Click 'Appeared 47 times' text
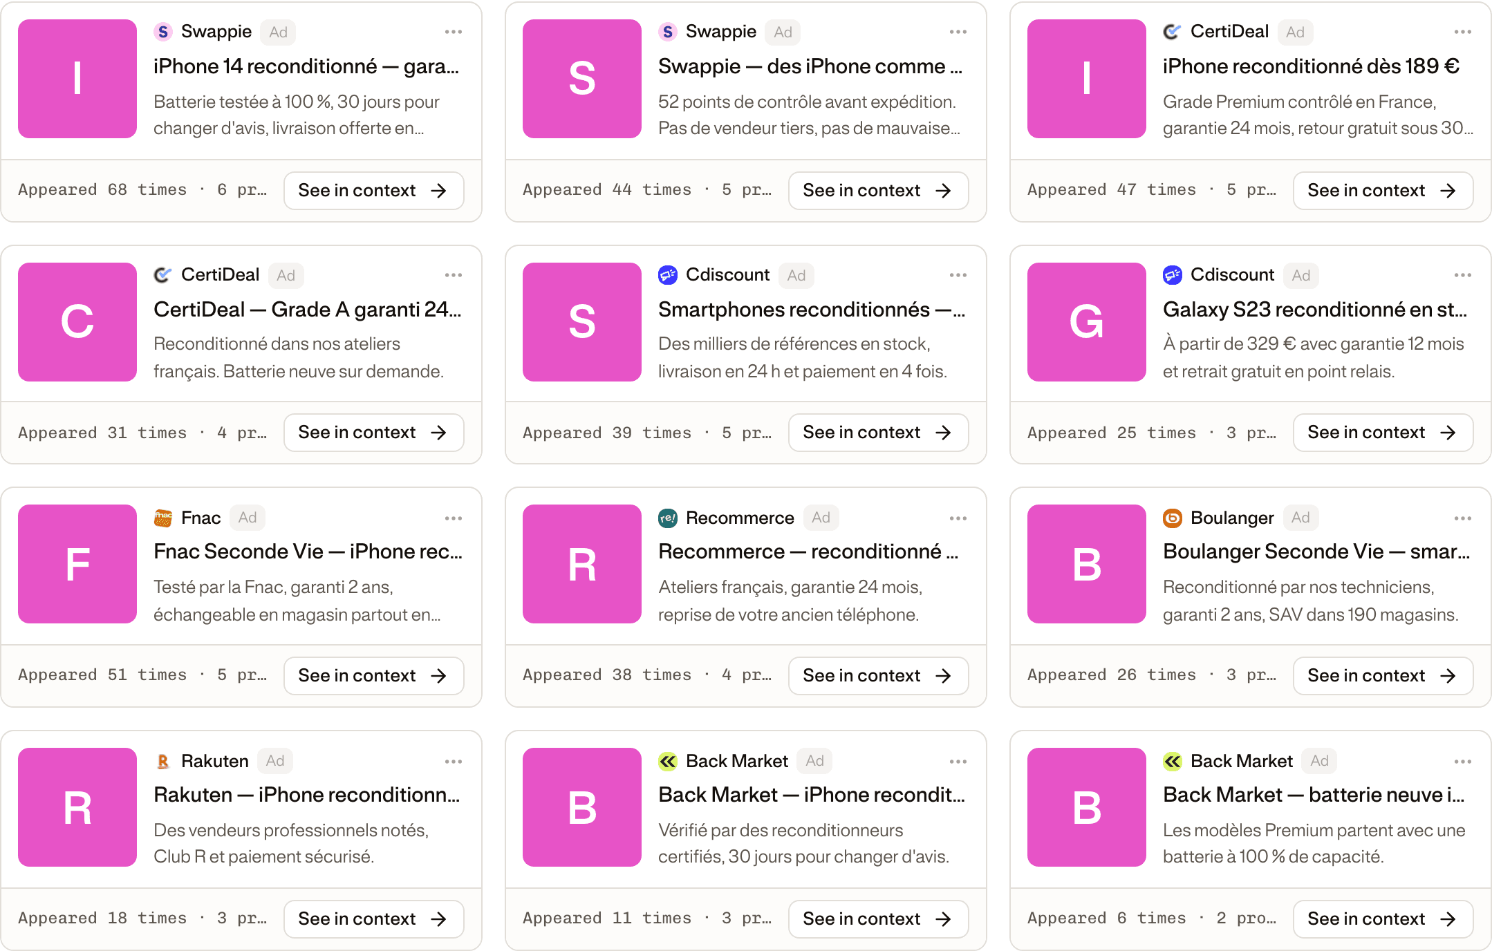This screenshot has height=951, width=1492. [x=1112, y=190]
